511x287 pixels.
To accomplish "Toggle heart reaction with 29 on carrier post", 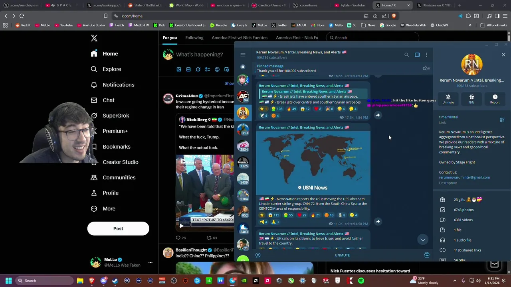I will point(301,215).
